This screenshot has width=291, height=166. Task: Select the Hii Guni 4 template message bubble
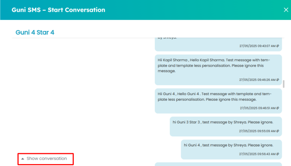[x=218, y=101]
